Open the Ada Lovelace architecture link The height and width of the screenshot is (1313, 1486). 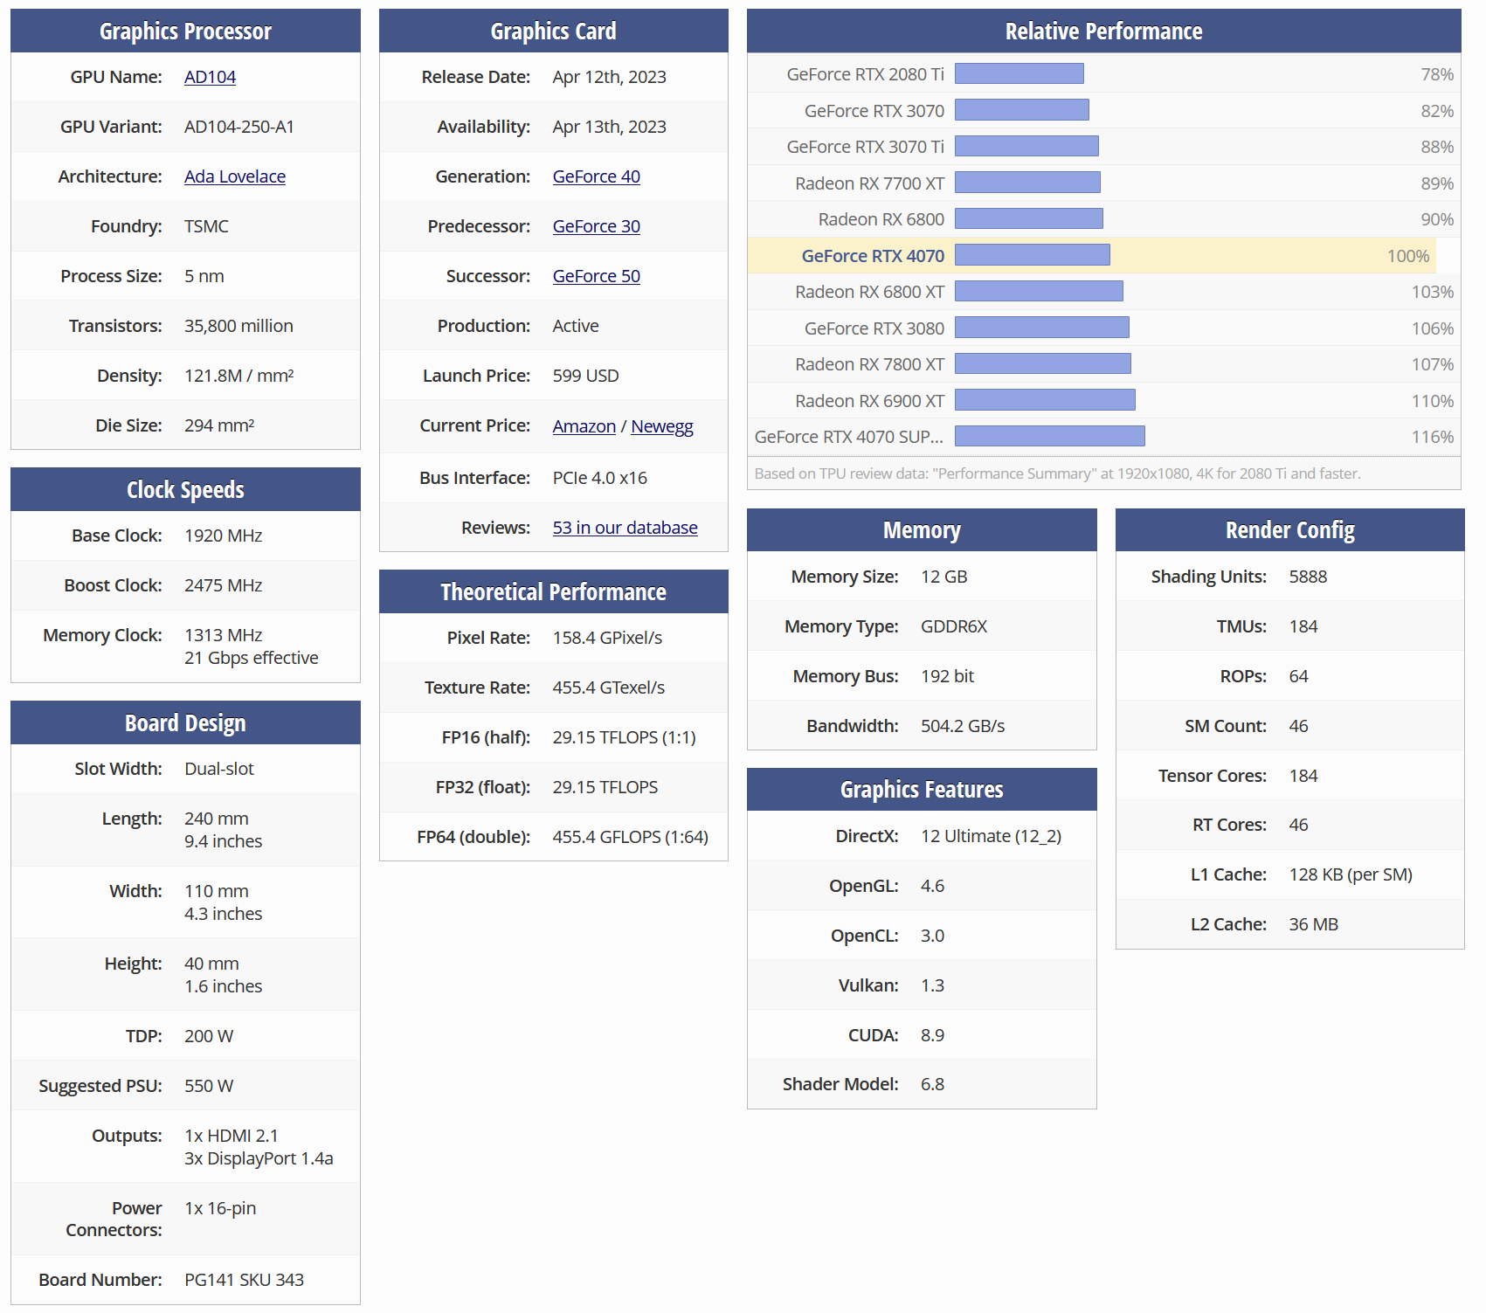(235, 176)
